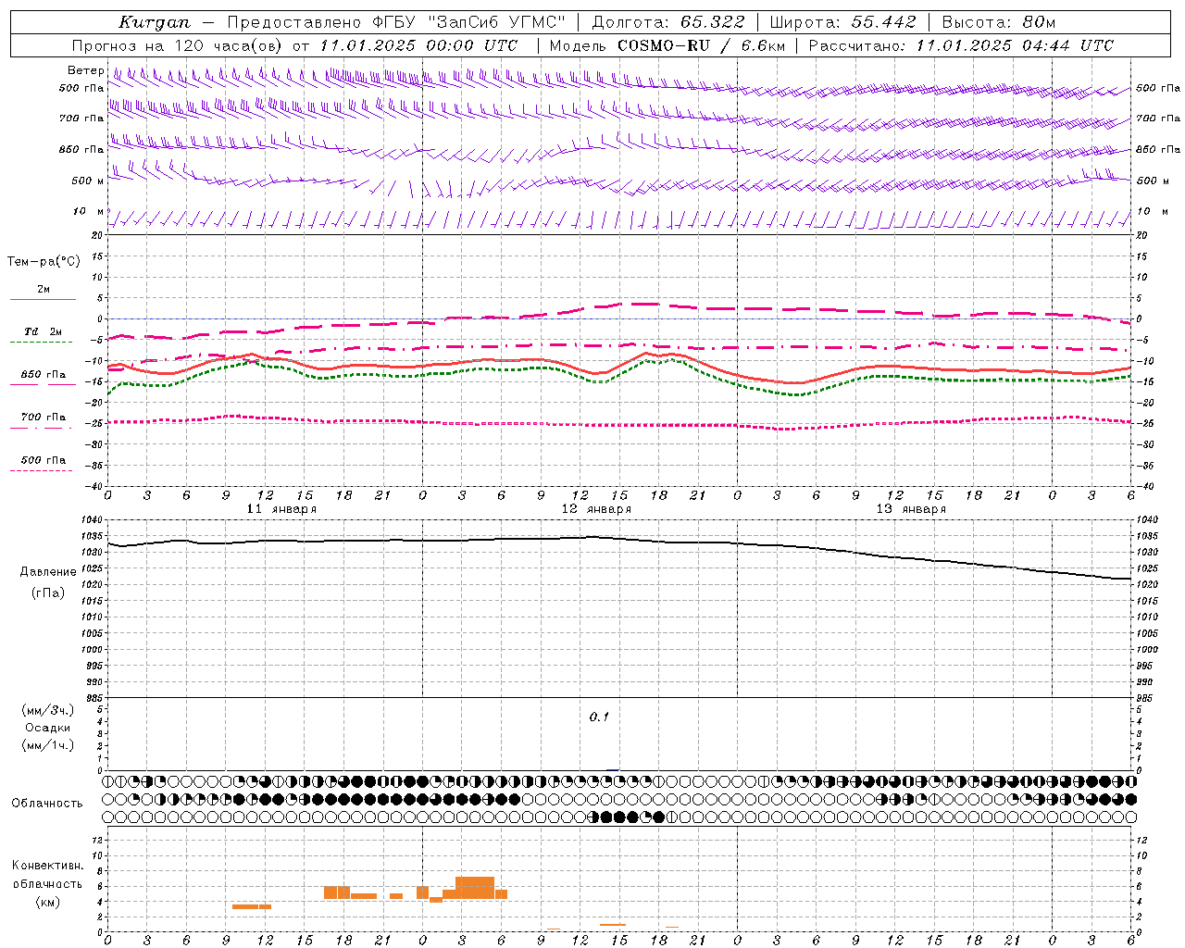1185x948 pixels.
Task: Select the provider text "ЗапСиб УГМС"
Action: click(x=496, y=22)
